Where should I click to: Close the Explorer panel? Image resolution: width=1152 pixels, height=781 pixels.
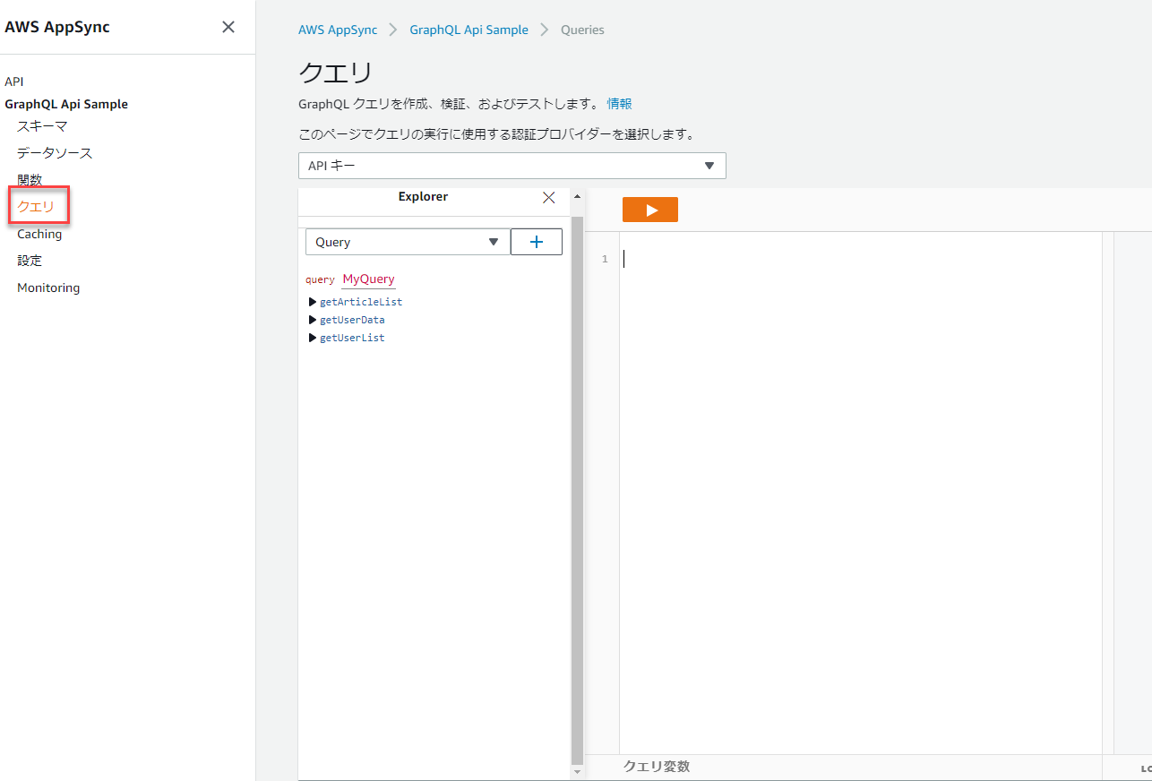[548, 197]
